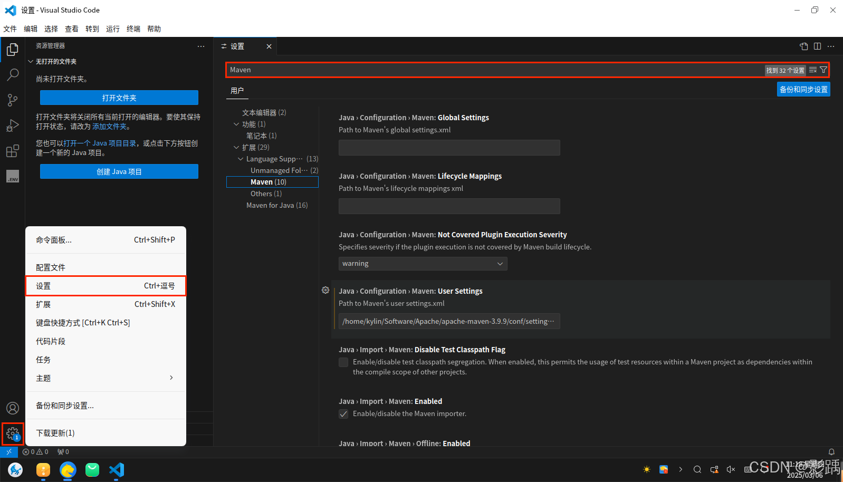Select 下载更新(1) menu entry
Image resolution: width=843 pixels, height=482 pixels.
(106, 433)
